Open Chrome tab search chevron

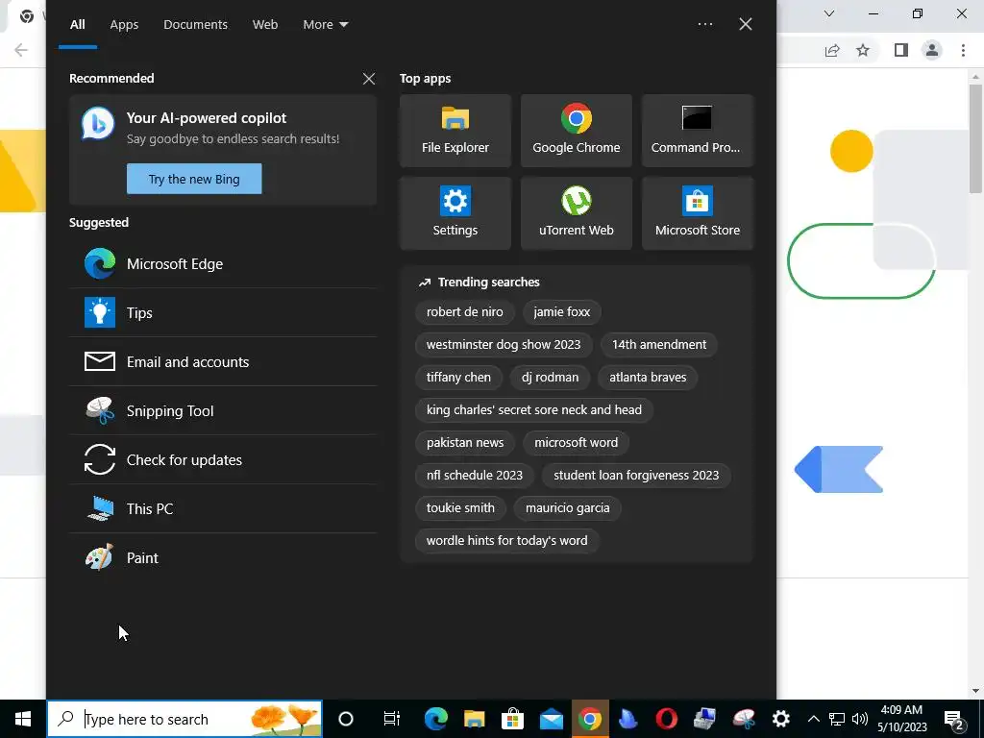coord(829,13)
